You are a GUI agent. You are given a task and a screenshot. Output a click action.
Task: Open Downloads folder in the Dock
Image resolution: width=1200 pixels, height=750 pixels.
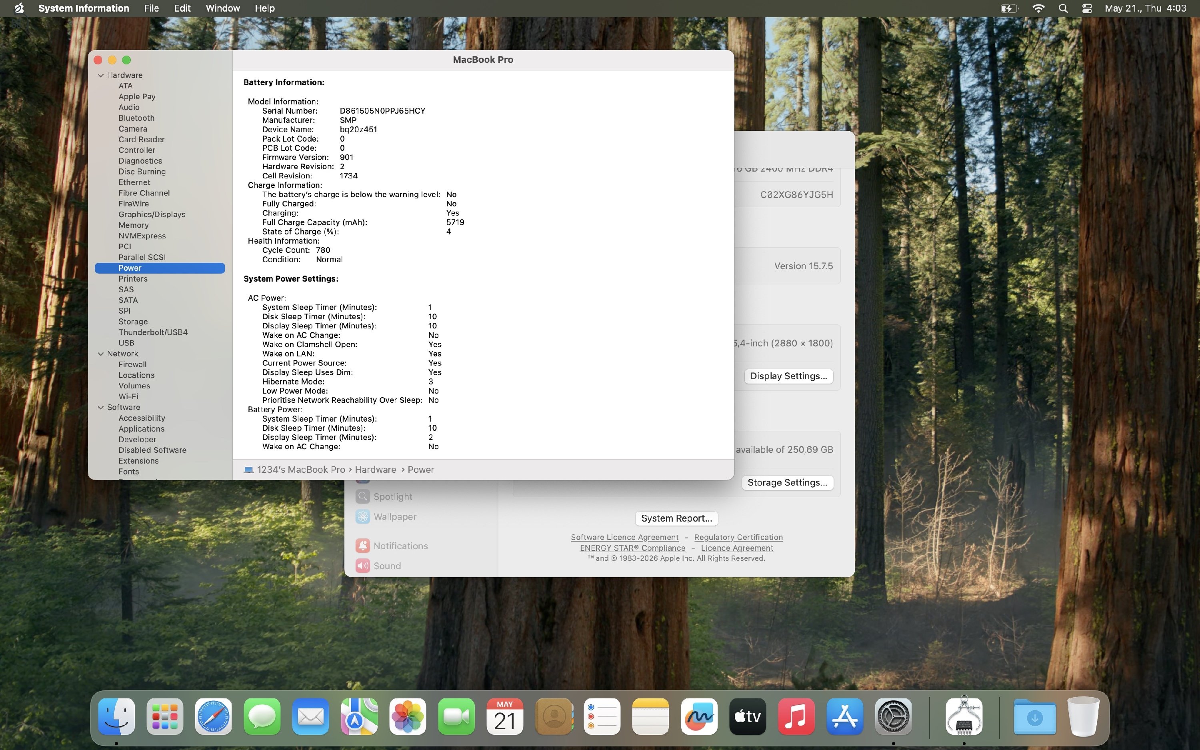(1034, 716)
